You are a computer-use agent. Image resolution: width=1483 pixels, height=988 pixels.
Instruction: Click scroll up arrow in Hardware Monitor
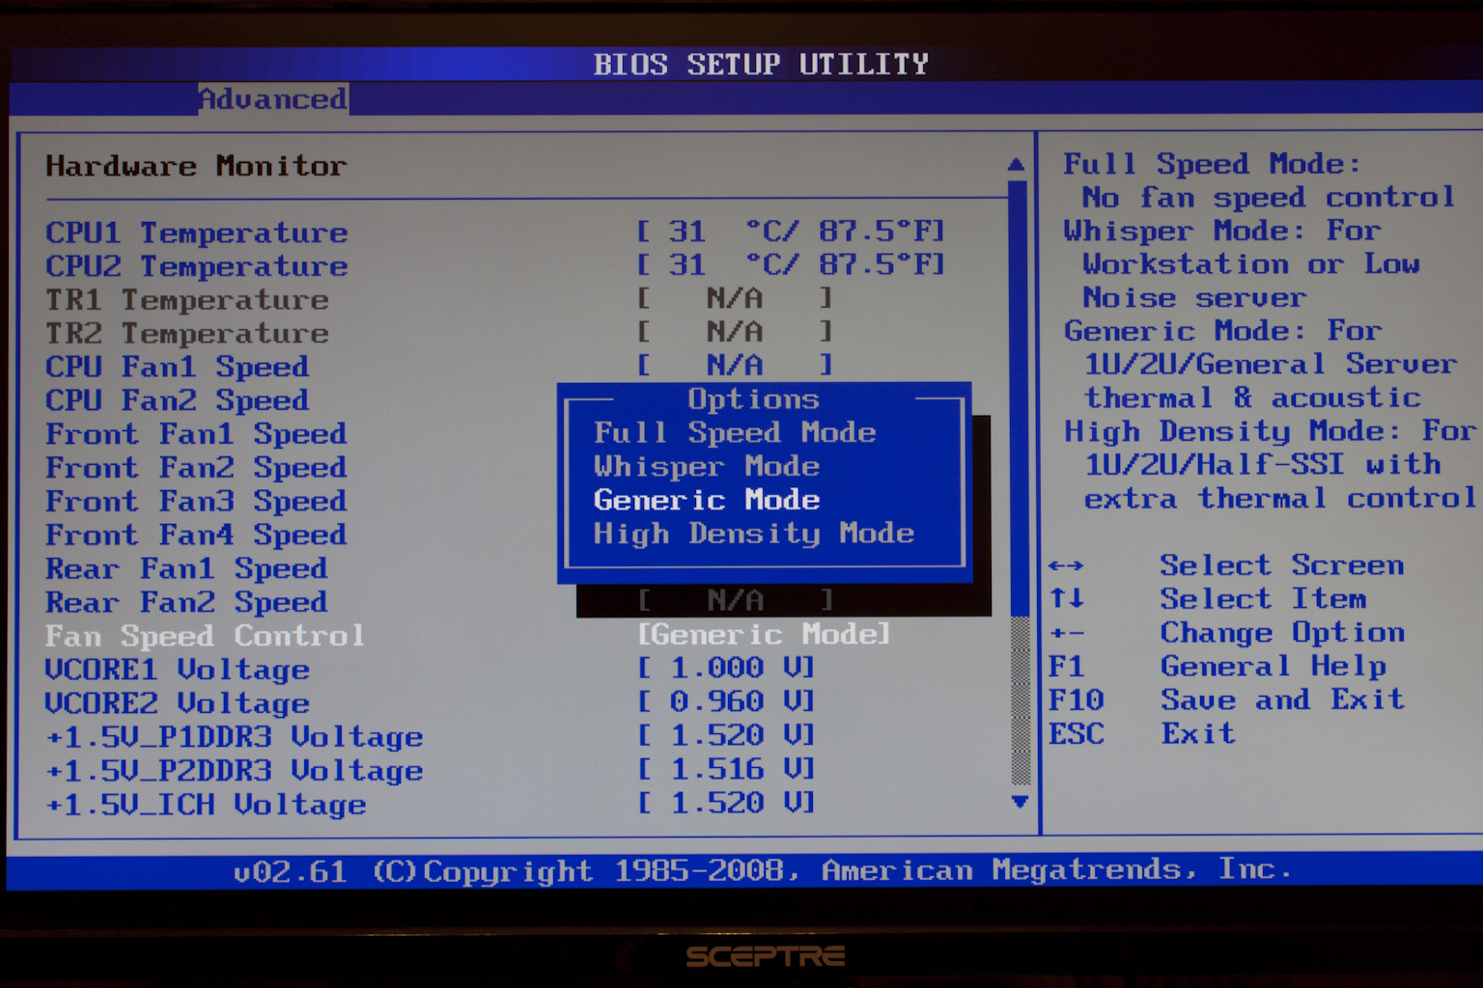pyautogui.click(x=1017, y=165)
